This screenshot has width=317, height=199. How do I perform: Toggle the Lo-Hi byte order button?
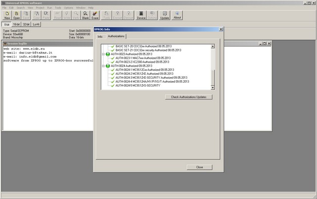click(37, 24)
